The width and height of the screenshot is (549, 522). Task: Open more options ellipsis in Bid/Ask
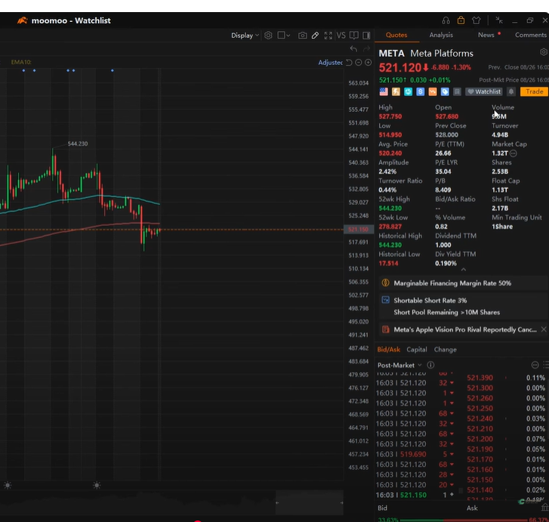tap(535, 365)
